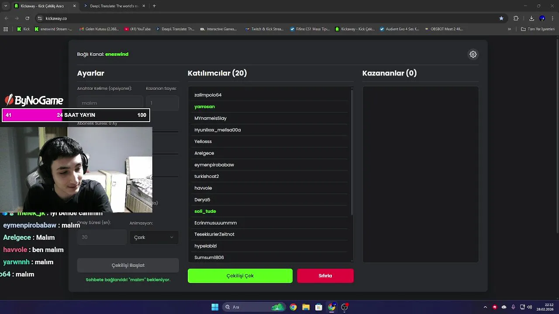Open the network tray icon
The height and width of the screenshot is (314, 559).
(x=522, y=307)
